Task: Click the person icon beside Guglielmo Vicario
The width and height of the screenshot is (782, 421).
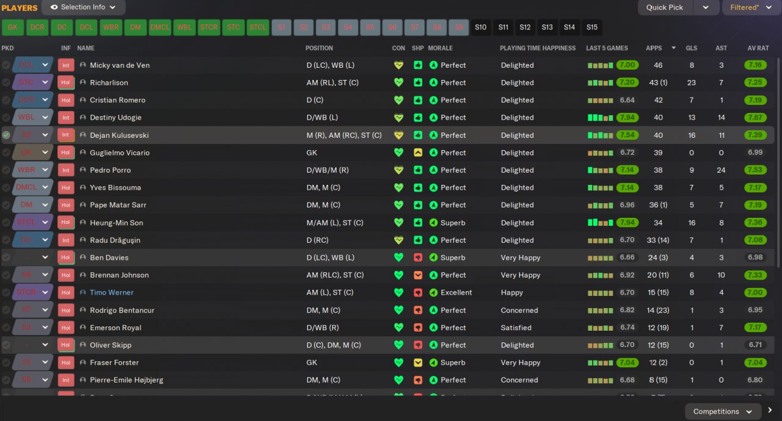Action: click(82, 153)
